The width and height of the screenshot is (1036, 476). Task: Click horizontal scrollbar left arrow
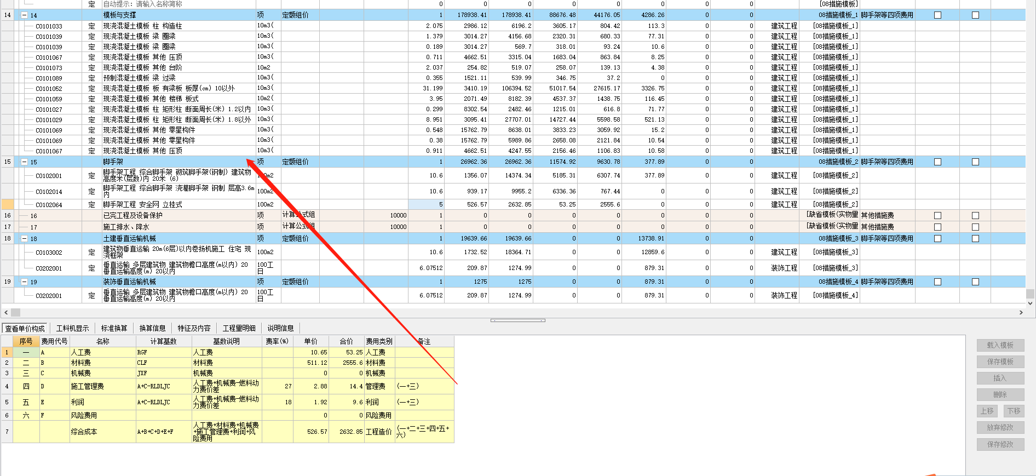click(x=6, y=312)
